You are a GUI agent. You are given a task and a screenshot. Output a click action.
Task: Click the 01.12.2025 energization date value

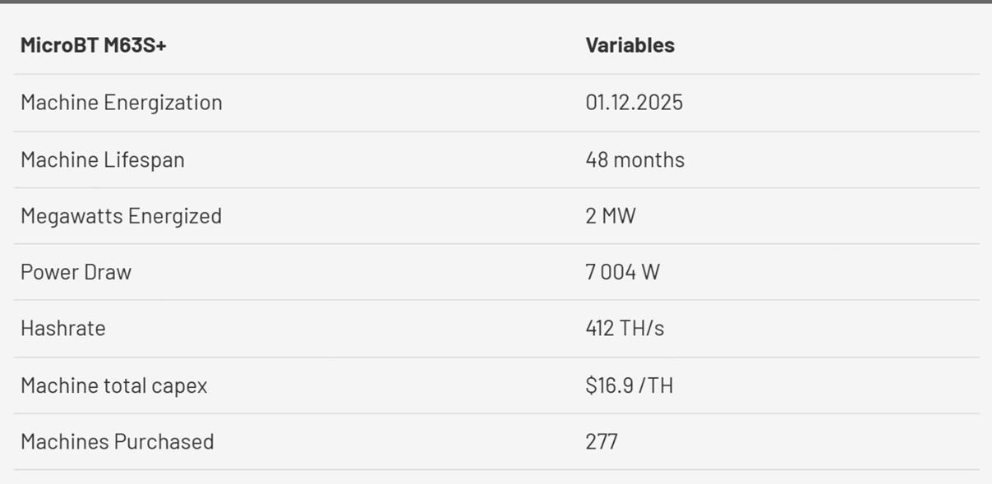[634, 103]
